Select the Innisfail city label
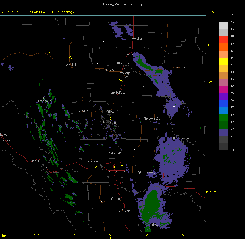The height and width of the screenshot is (239, 245). [x=118, y=93]
